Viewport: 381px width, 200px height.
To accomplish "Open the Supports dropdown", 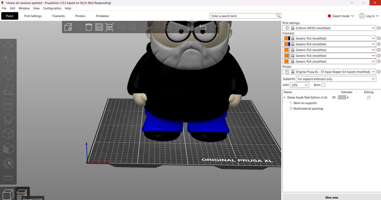I will click(336, 79).
